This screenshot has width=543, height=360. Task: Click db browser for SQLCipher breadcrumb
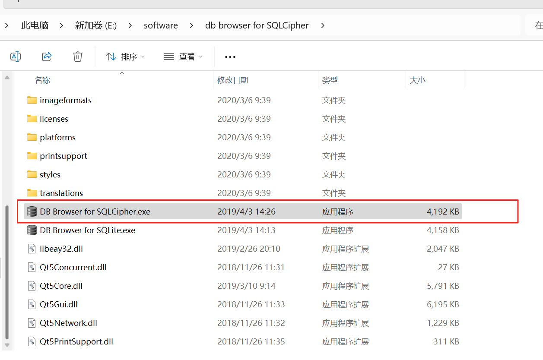[x=257, y=25]
